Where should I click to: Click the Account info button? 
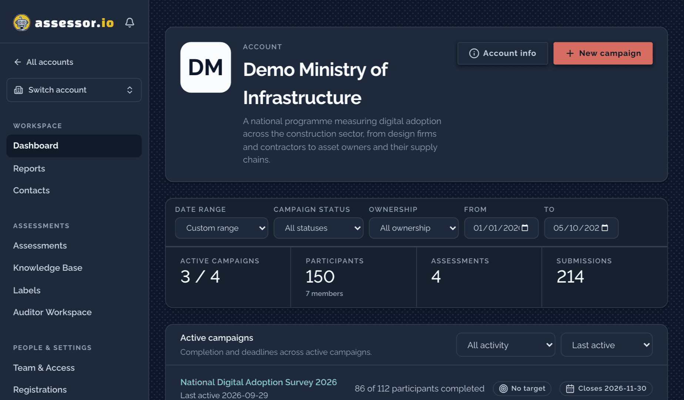click(x=503, y=53)
